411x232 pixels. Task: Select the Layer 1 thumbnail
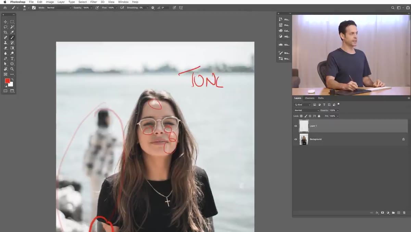click(304, 126)
